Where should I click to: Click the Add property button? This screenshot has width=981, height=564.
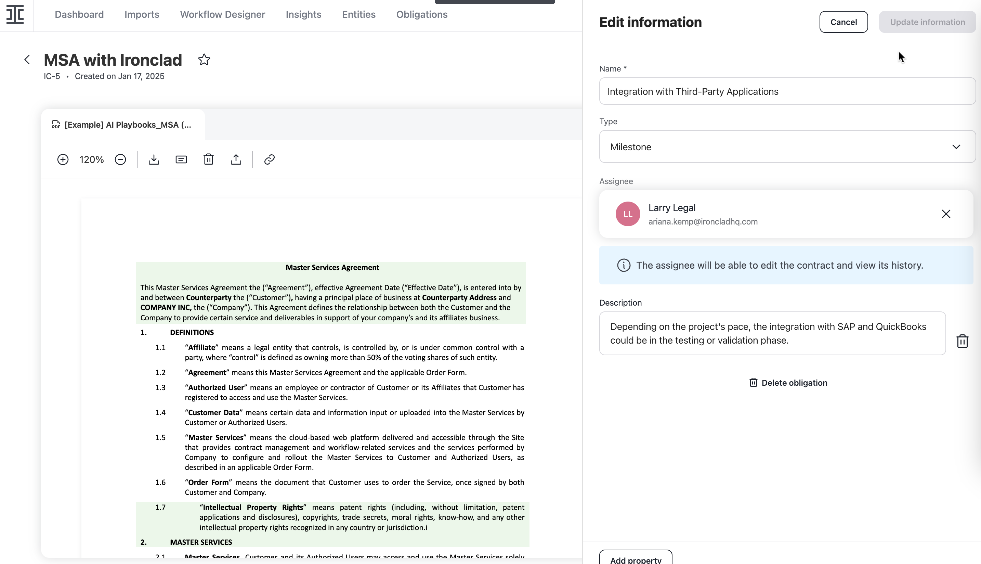(635, 558)
